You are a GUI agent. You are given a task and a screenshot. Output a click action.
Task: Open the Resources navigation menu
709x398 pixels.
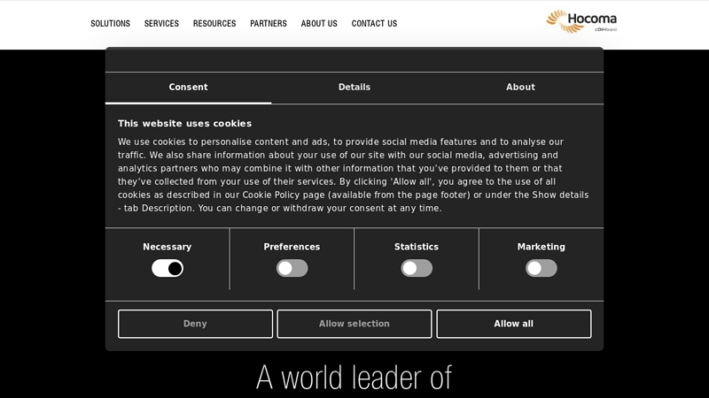tap(214, 24)
